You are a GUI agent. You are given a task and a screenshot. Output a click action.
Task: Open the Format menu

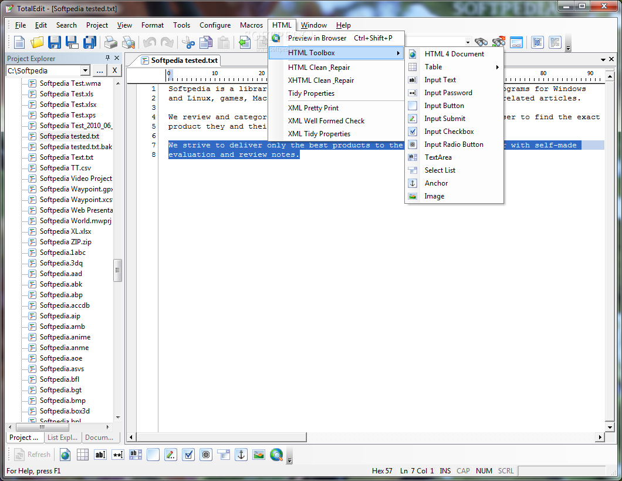click(153, 25)
